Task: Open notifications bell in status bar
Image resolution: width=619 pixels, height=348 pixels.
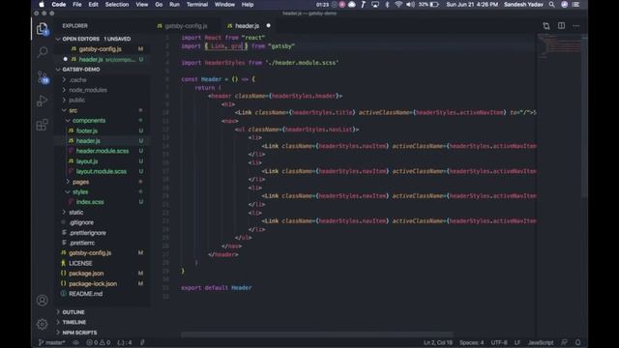Action: (577, 342)
